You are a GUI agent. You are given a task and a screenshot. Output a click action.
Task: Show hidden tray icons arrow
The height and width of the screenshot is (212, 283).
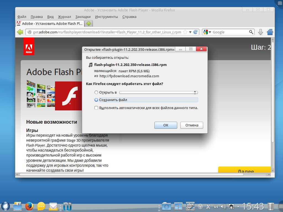(x=238, y=206)
